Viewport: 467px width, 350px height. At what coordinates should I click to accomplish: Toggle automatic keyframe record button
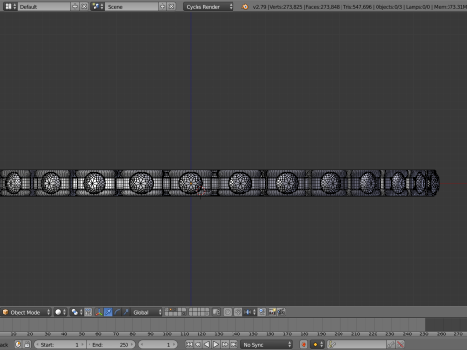[x=304, y=344]
